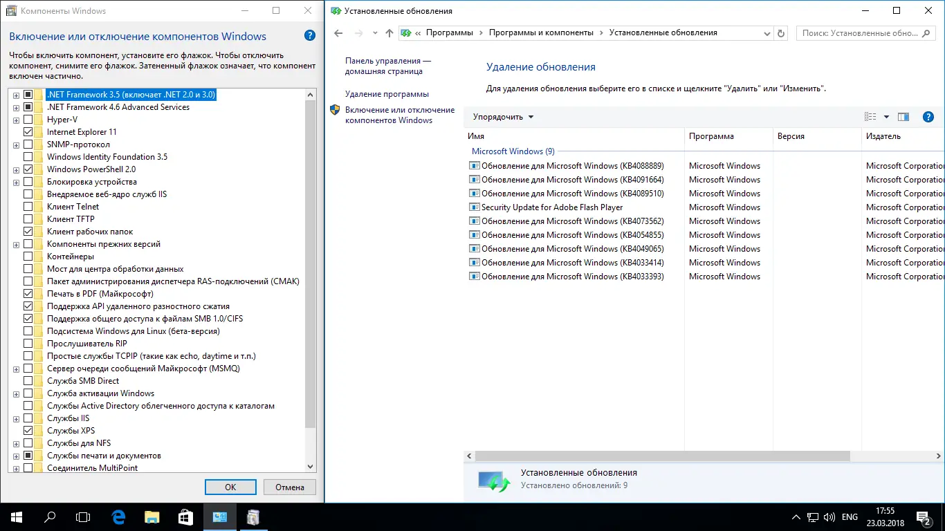Open Action Center notifications icon
945x531 pixels.
tap(924, 516)
